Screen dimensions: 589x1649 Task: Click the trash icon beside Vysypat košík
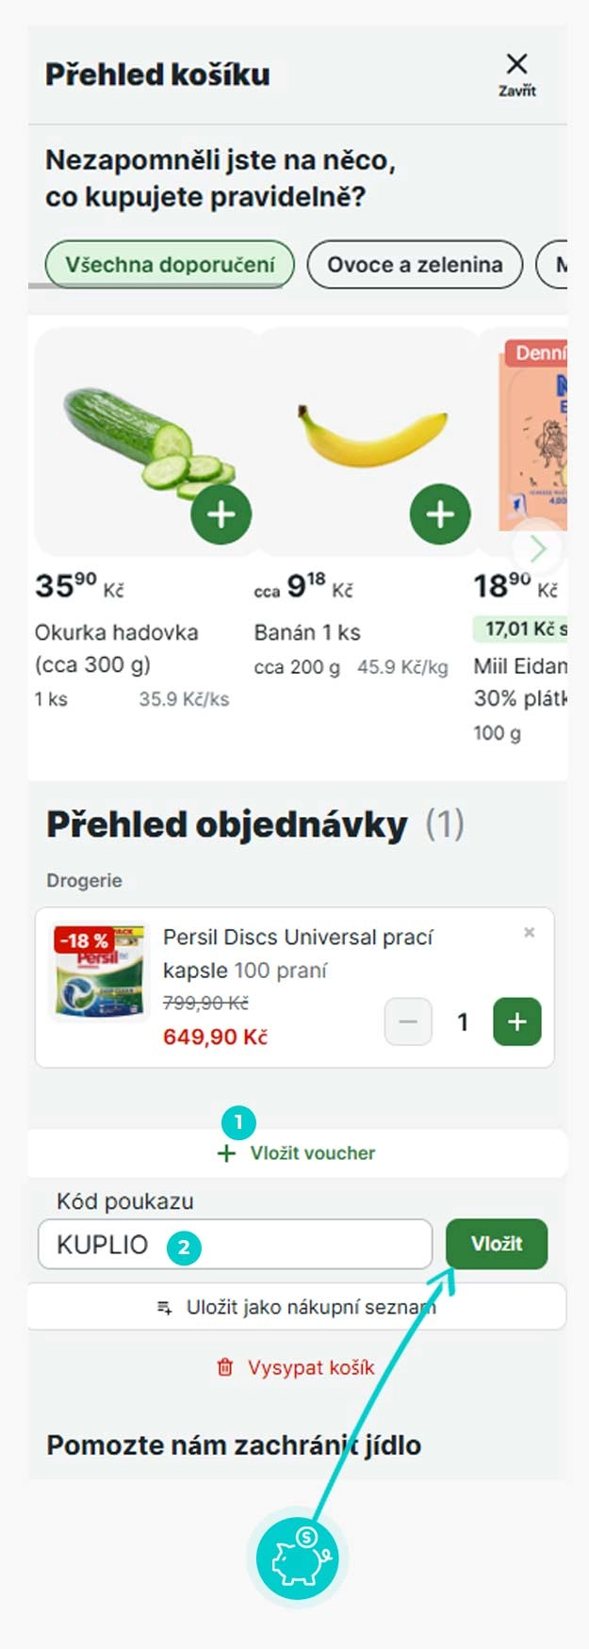pos(226,1367)
